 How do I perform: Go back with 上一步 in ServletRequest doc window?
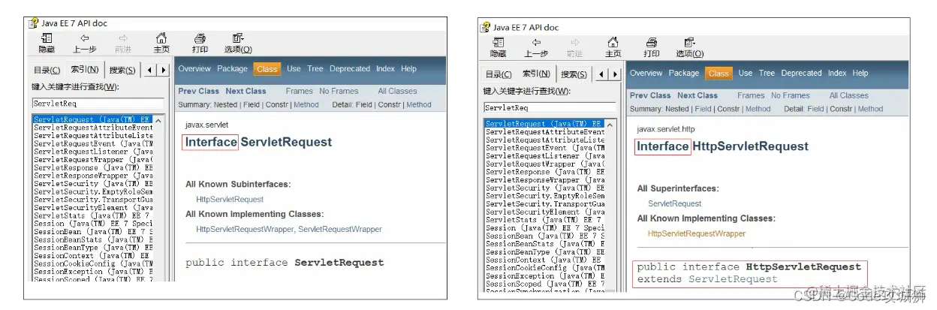coord(84,43)
